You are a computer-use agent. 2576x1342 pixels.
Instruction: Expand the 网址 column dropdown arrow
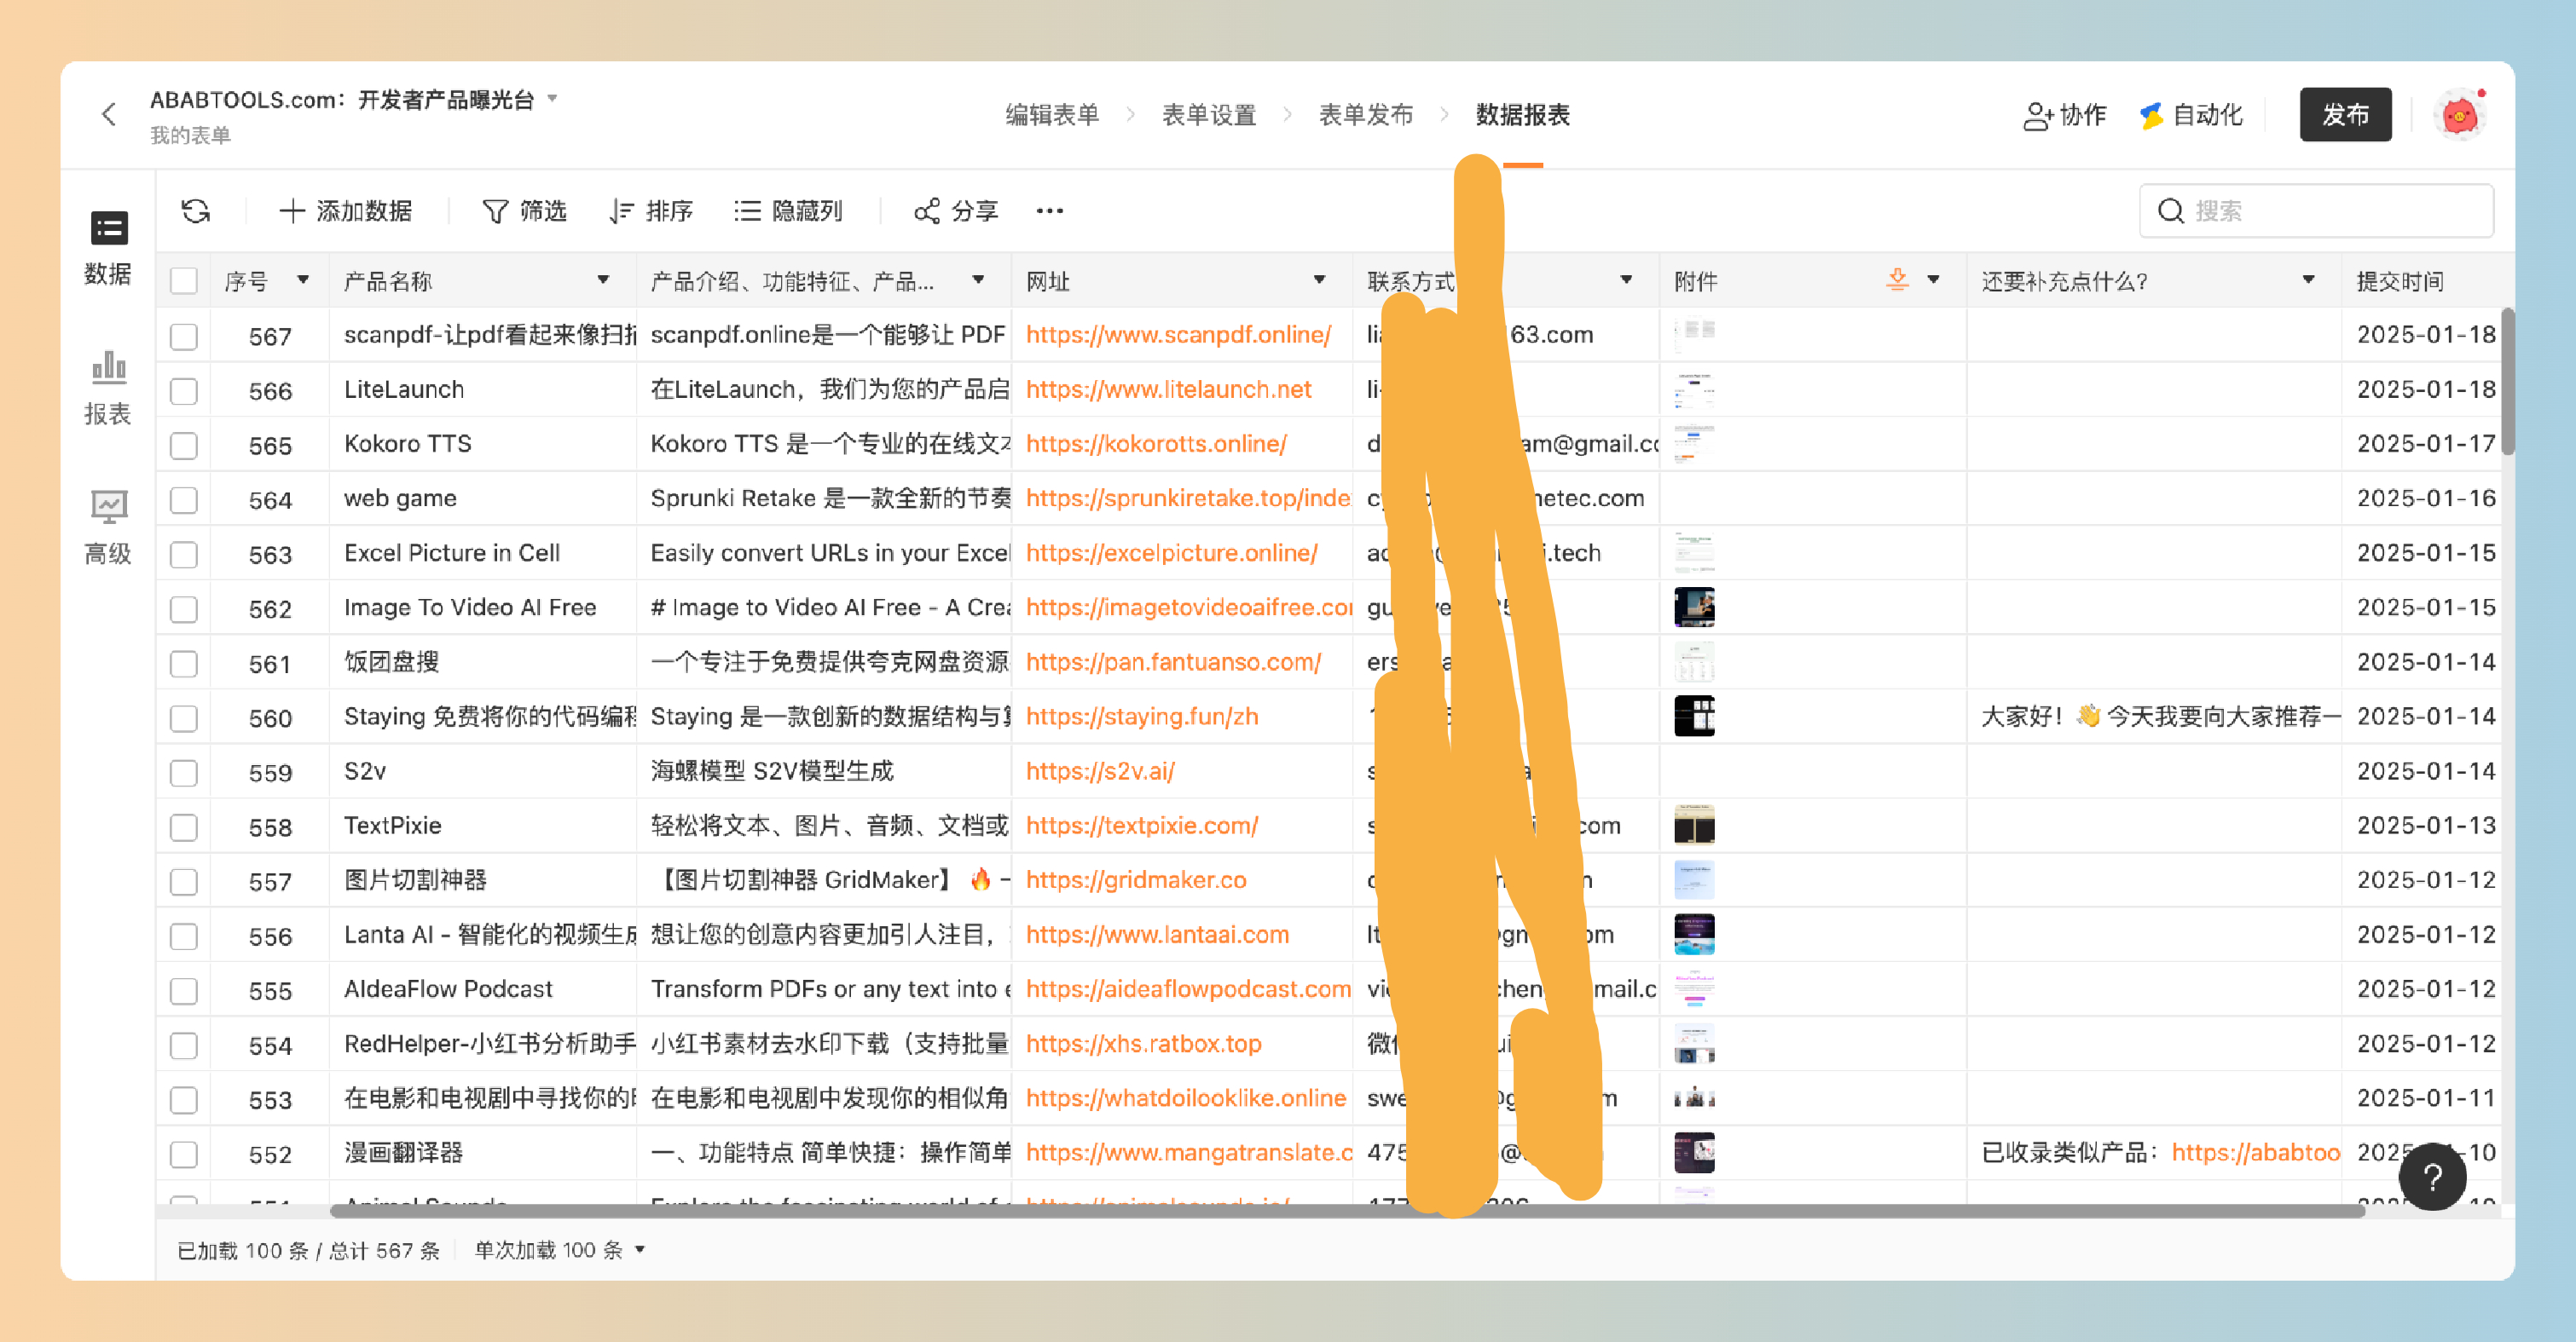(x=1319, y=279)
